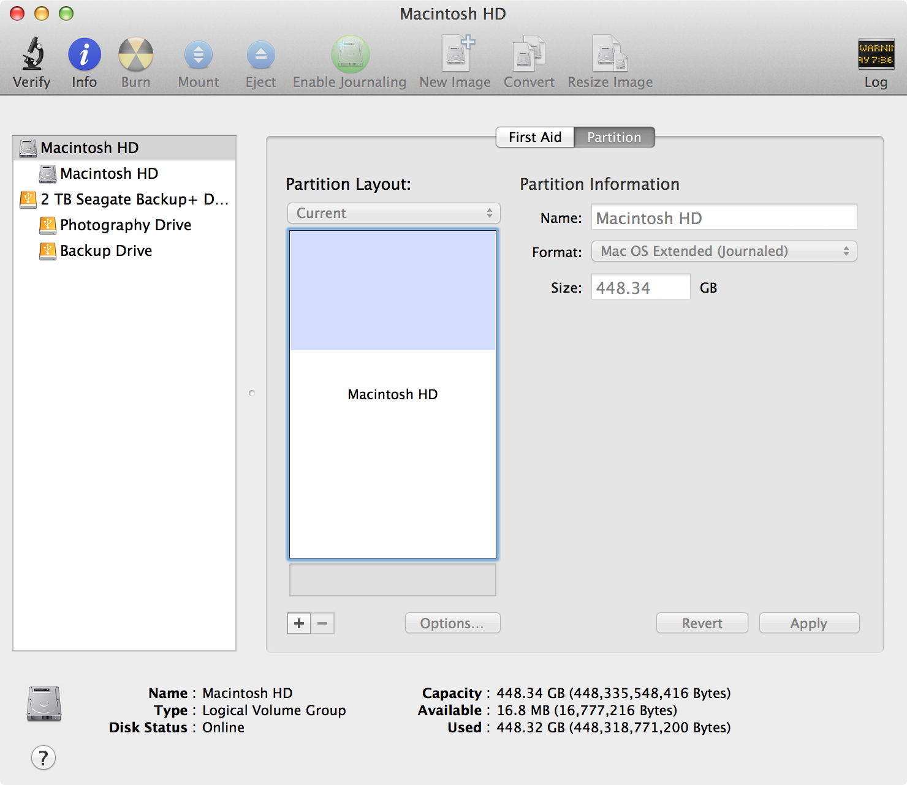Remove partition with minus button
The height and width of the screenshot is (785, 907).
pyautogui.click(x=322, y=623)
